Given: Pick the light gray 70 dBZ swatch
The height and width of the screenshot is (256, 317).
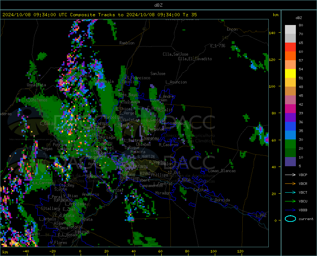Looking at the screenshot, I should [x=290, y=30].
